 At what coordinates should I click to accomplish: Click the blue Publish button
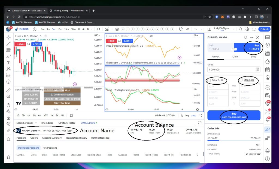point(264,29)
